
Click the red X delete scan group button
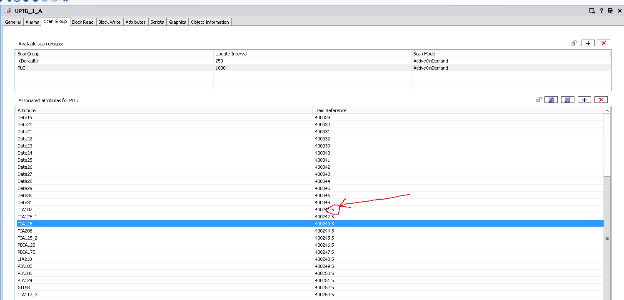coord(603,43)
